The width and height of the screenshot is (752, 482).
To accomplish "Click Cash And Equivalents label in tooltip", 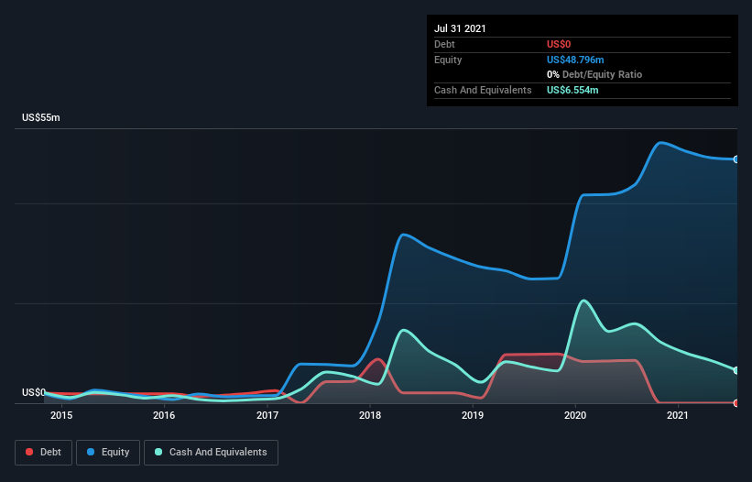I will (483, 90).
